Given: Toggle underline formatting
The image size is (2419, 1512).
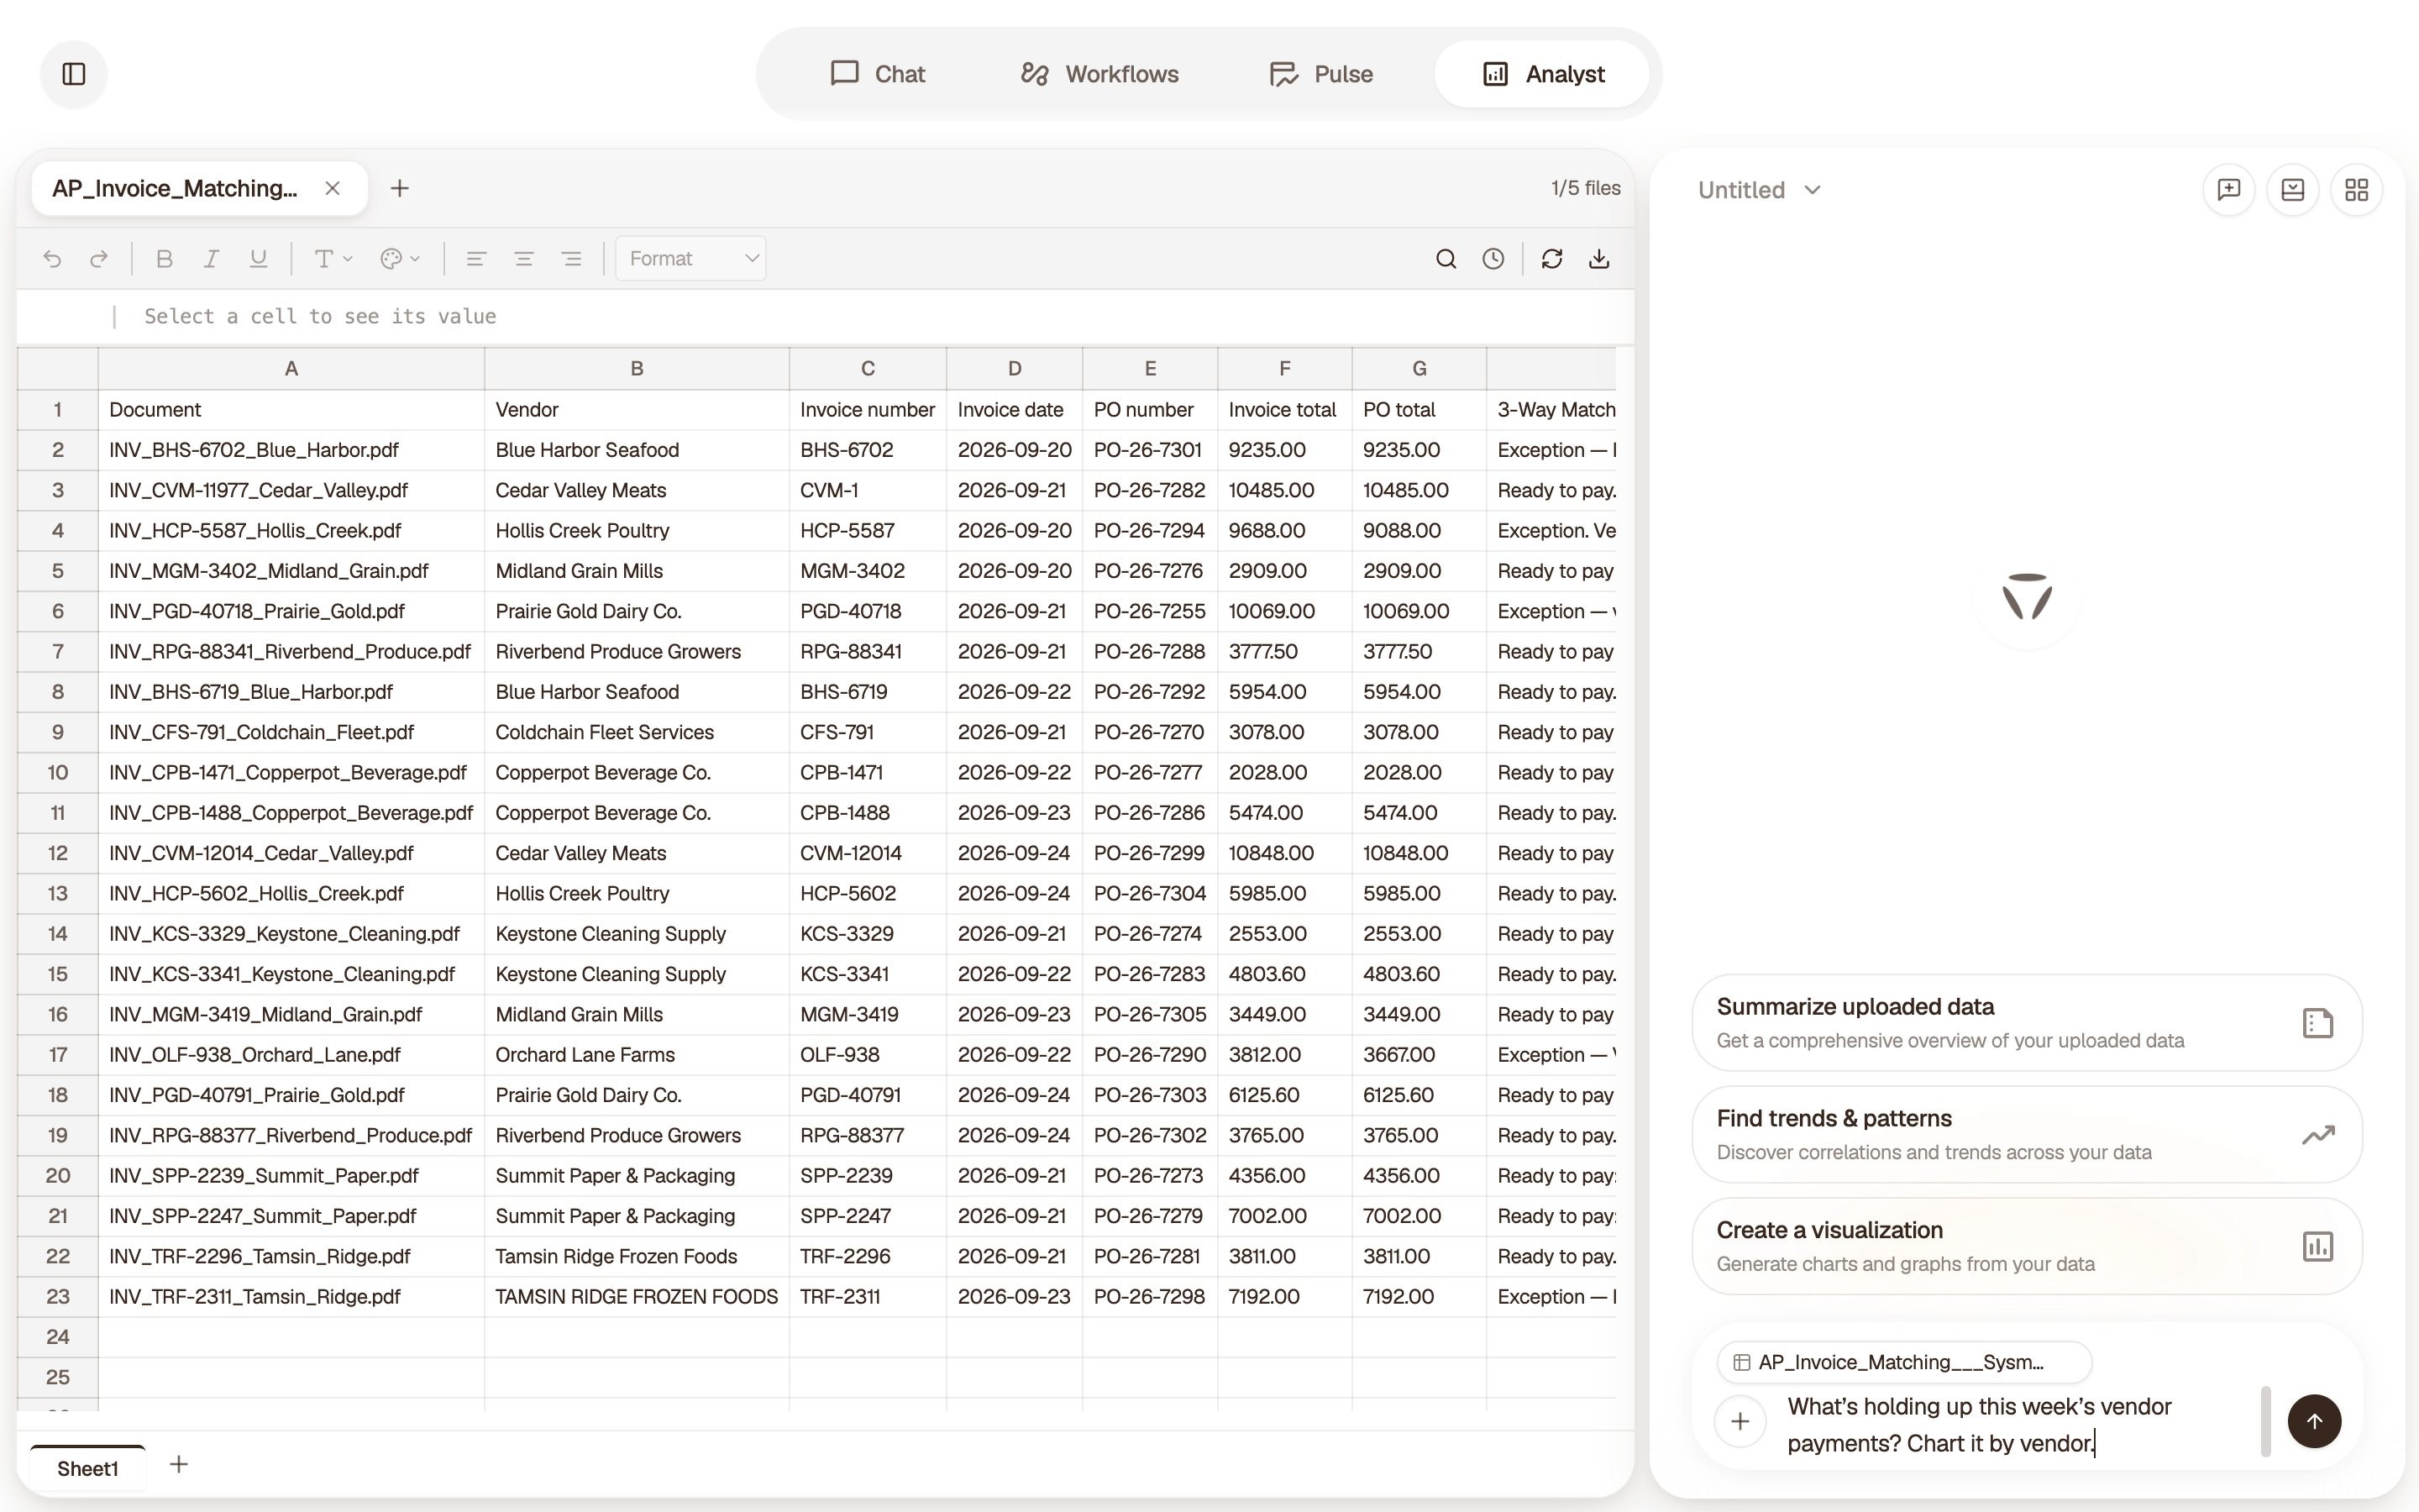Looking at the screenshot, I should [258, 259].
